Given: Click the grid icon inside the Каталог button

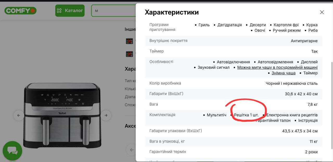Looking at the screenshot, I should point(59,11).
